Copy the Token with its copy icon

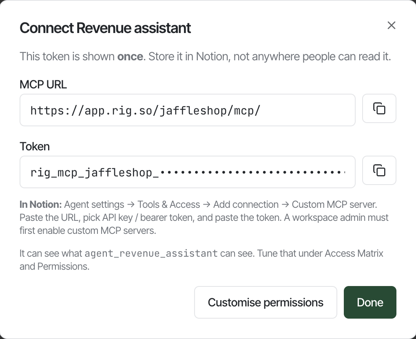tap(379, 170)
